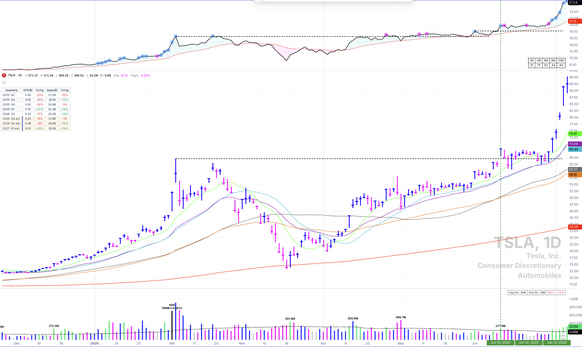Image resolution: width=582 pixels, height=347 pixels.
Task: Click the 6M column in performance table
Action: click(x=546, y=61)
